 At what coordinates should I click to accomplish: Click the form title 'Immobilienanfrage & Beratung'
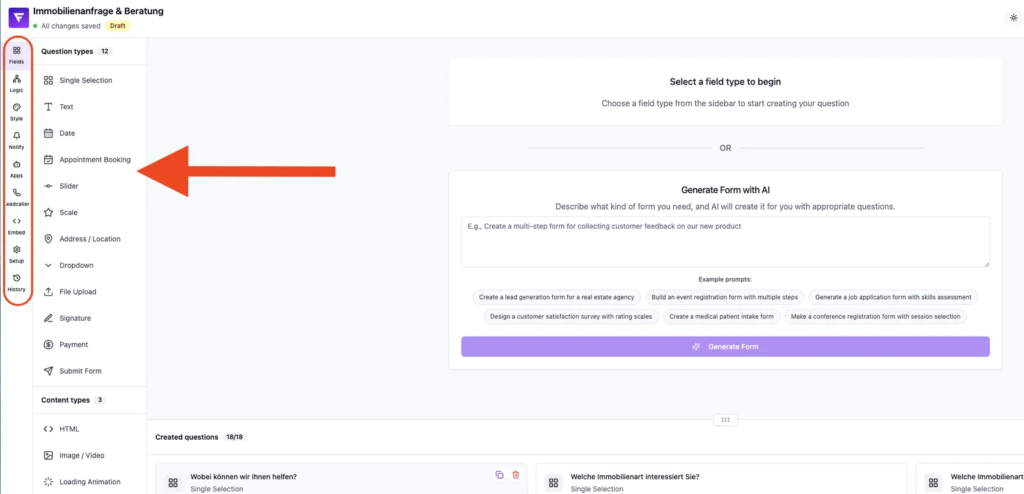pos(99,11)
